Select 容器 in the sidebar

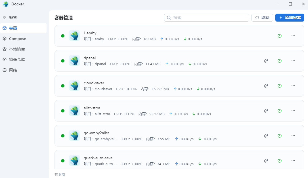click(x=23, y=28)
